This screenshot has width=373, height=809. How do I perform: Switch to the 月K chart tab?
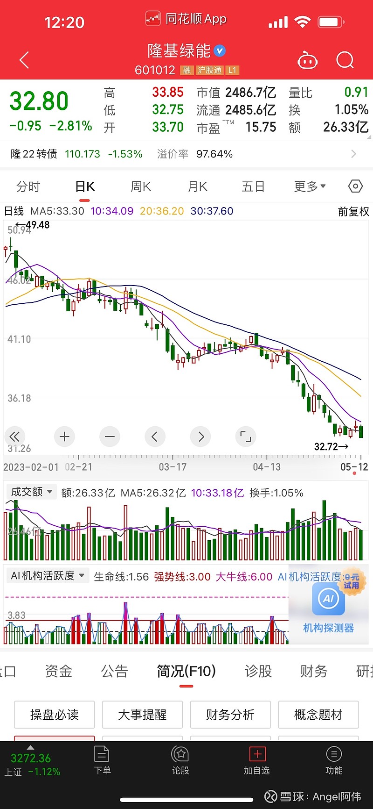point(197,186)
